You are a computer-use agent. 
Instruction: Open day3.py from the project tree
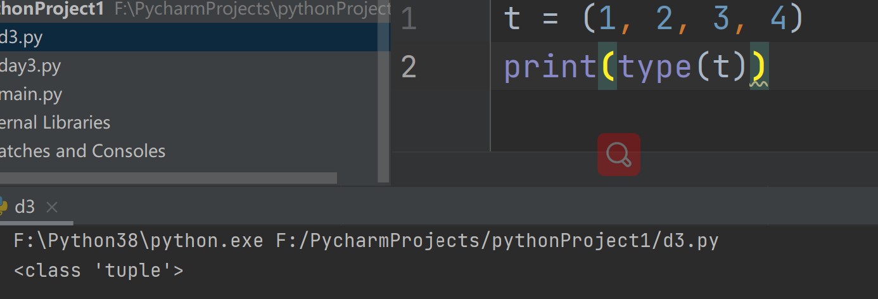pos(30,66)
